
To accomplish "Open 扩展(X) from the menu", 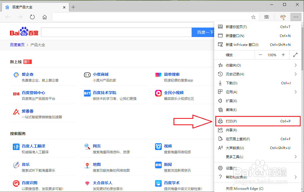I will [258, 101].
